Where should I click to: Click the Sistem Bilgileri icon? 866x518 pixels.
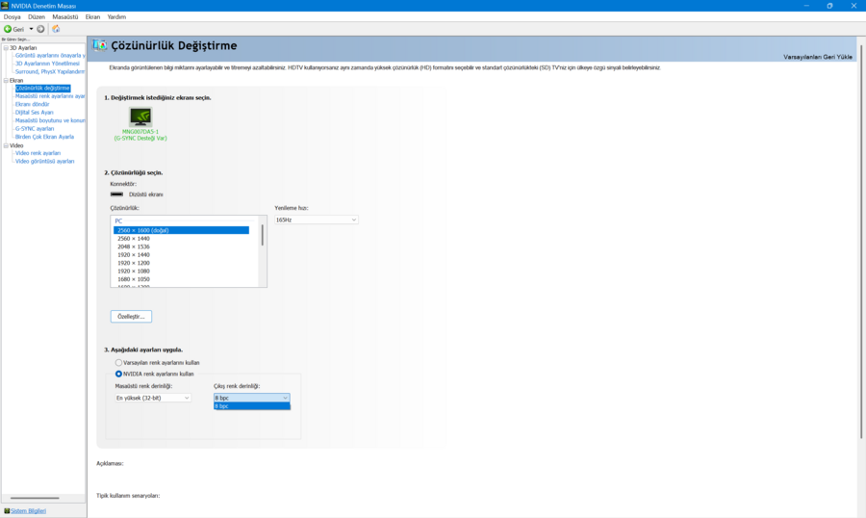point(7,511)
